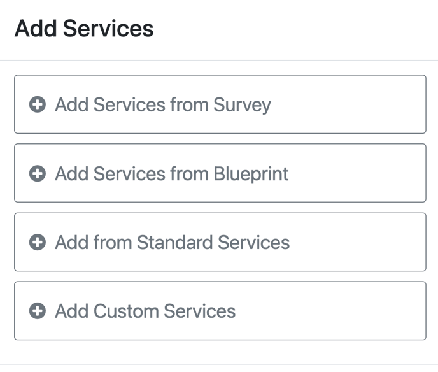Viewport: 438px width, 372px height.
Task: Open the Add Services from Survey option
Action: click(x=220, y=104)
